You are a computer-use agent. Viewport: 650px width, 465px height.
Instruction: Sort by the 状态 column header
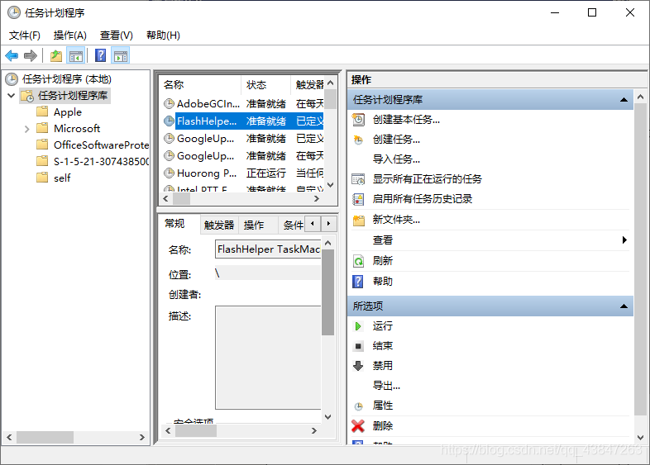[x=265, y=85]
